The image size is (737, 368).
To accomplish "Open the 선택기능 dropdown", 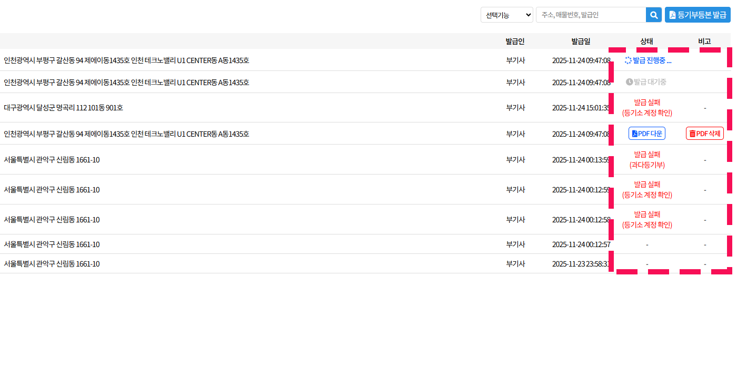I will (506, 15).
